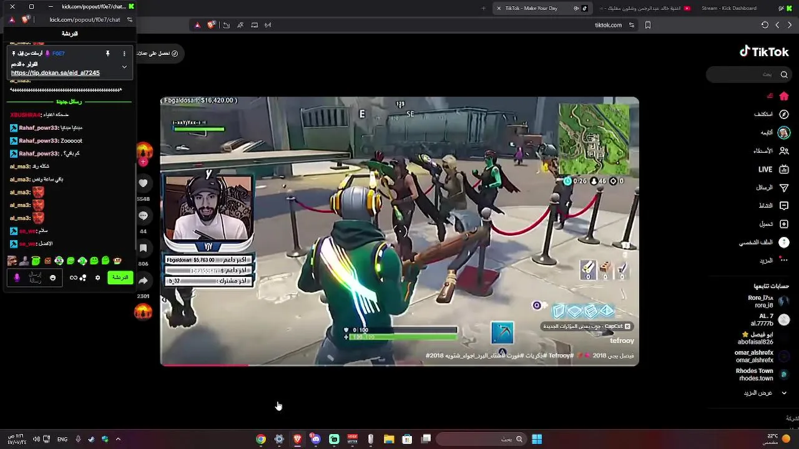Screen dimensions: 799x449
Task: Click the first quick emote in chat row
Action: coord(12,261)
